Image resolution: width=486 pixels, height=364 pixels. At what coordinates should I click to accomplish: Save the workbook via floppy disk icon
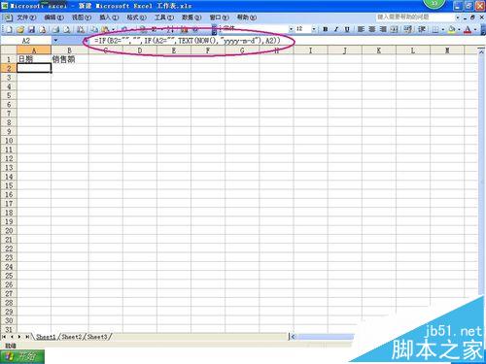(x=31, y=30)
